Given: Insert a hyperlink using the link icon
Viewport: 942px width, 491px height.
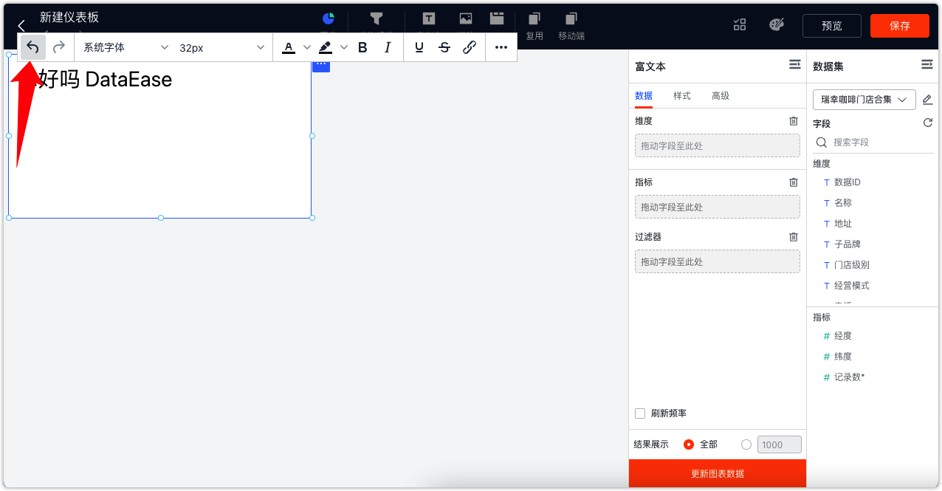Looking at the screenshot, I should (470, 47).
